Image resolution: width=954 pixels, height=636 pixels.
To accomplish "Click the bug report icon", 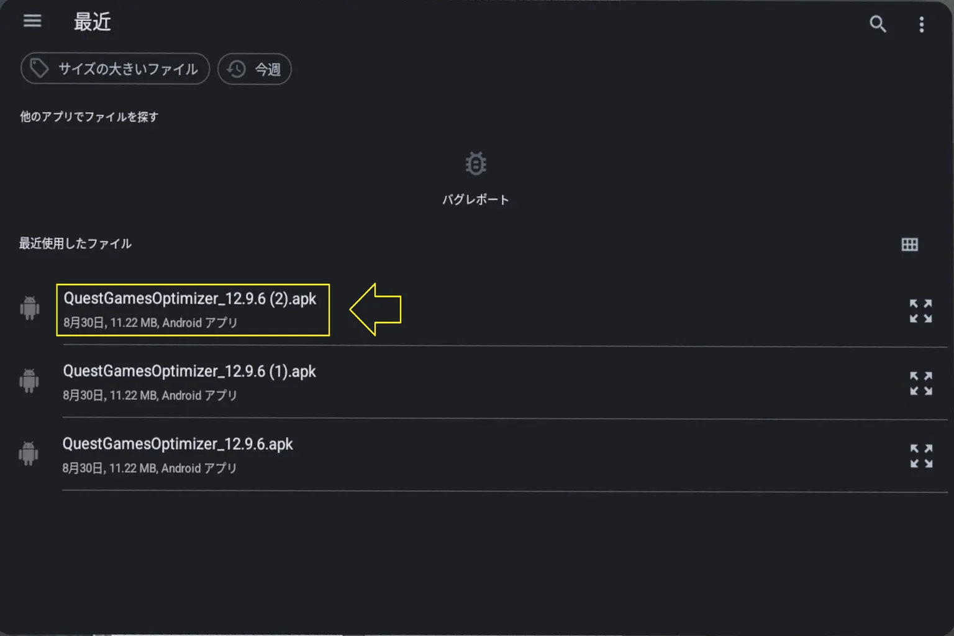I will point(476,163).
